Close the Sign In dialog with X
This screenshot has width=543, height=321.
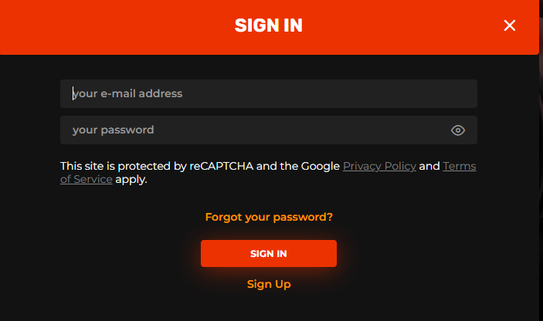click(x=510, y=25)
